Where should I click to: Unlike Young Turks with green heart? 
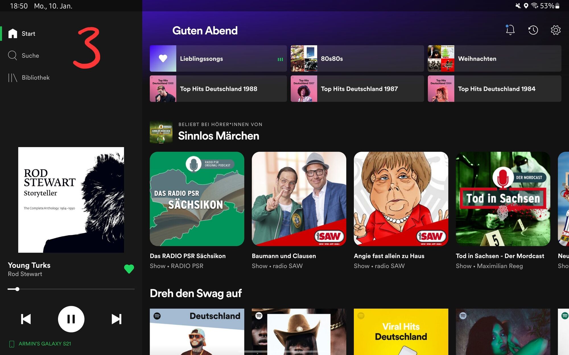129,269
